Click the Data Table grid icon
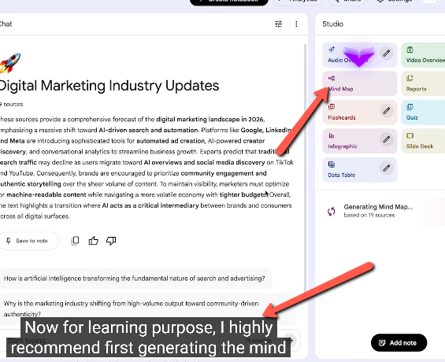Viewport: 445px width, 362px height. point(332,164)
